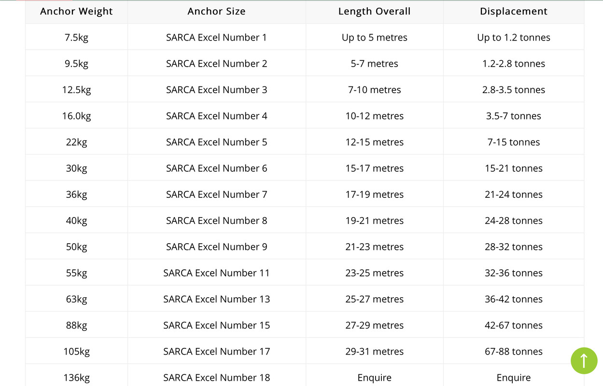Click the 136kg anchor weight cell
The width and height of the screenshot is (603, 386).
point(76,376)
